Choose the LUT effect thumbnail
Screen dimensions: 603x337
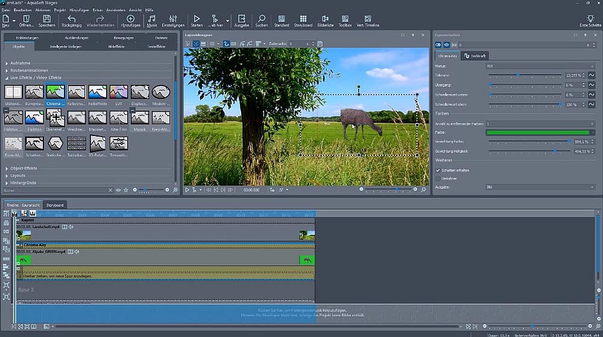pos(119,92)
